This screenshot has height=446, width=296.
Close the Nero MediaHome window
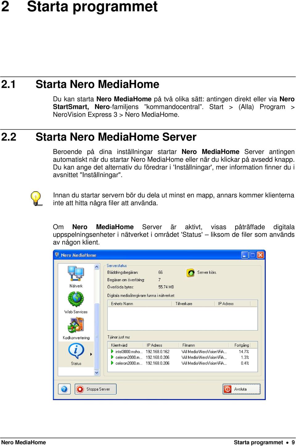click(x=261, y=255)
